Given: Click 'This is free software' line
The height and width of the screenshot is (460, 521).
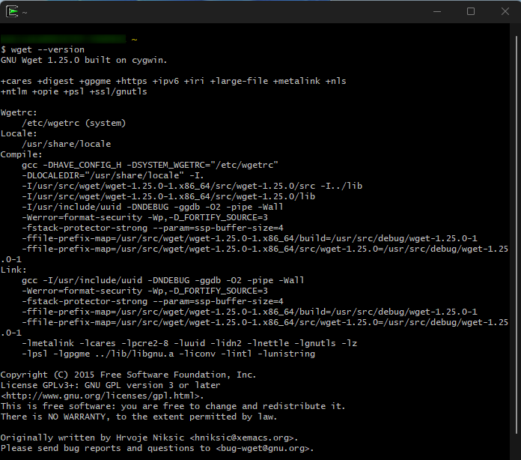Looking at the screenshot, I should [x=173, y=406].
